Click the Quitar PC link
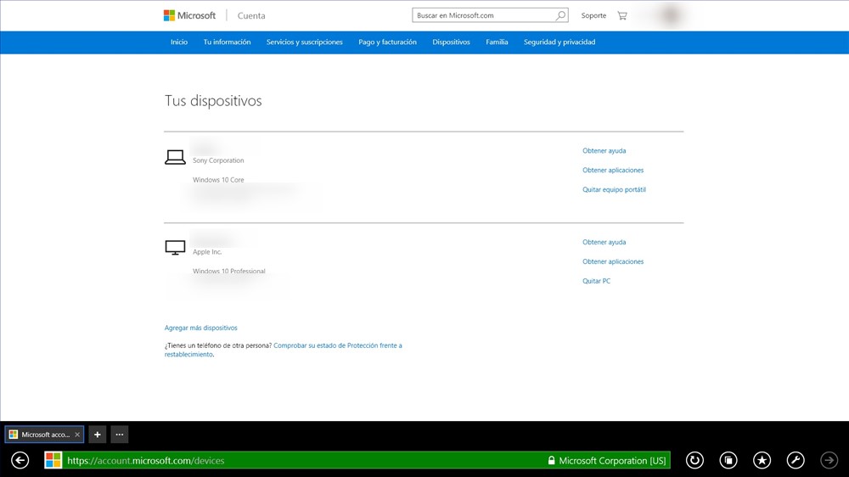 pos(596,281)
